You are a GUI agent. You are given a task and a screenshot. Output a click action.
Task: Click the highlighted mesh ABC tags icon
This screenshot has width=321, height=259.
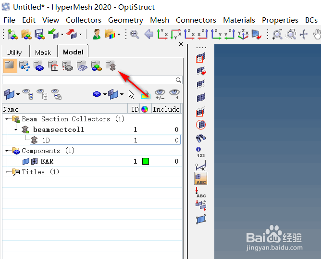click(201, 179)
